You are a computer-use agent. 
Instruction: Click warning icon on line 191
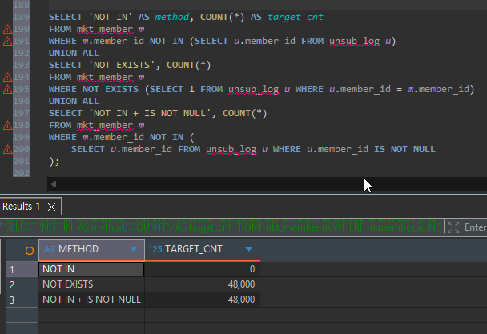tap(7, 42)
